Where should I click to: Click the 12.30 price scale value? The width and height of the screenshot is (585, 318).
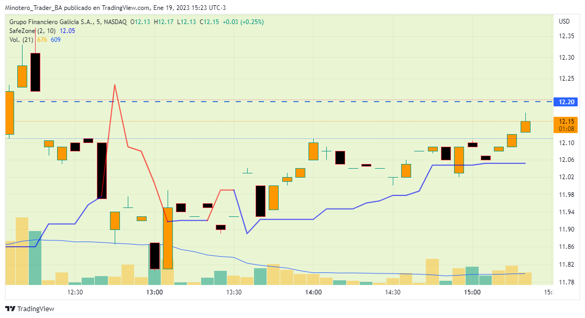[x=567, y=58]
